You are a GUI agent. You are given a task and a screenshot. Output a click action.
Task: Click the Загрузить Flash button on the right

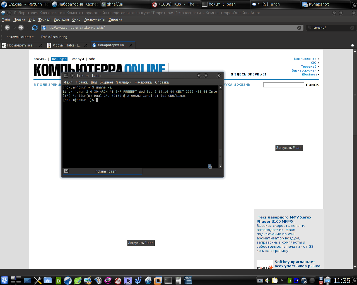(x=289, y=148)
